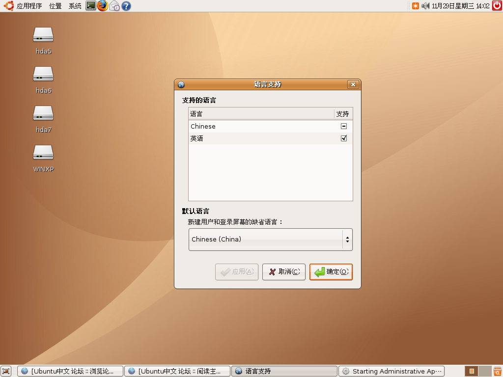Open the 系统 menu
Screen dimensions: 503x377
click(75, 6)
